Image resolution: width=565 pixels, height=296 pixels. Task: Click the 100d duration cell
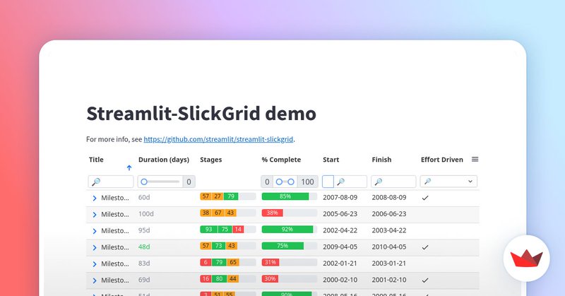pyautogui.click(x=146, y=214)
